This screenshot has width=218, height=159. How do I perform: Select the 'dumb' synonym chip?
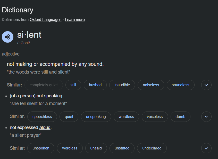pyautogui.click(x=180, y=117)
